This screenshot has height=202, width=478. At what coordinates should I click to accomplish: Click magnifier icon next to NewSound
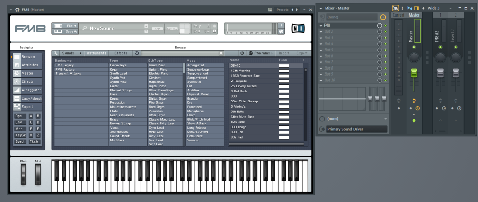85,28
